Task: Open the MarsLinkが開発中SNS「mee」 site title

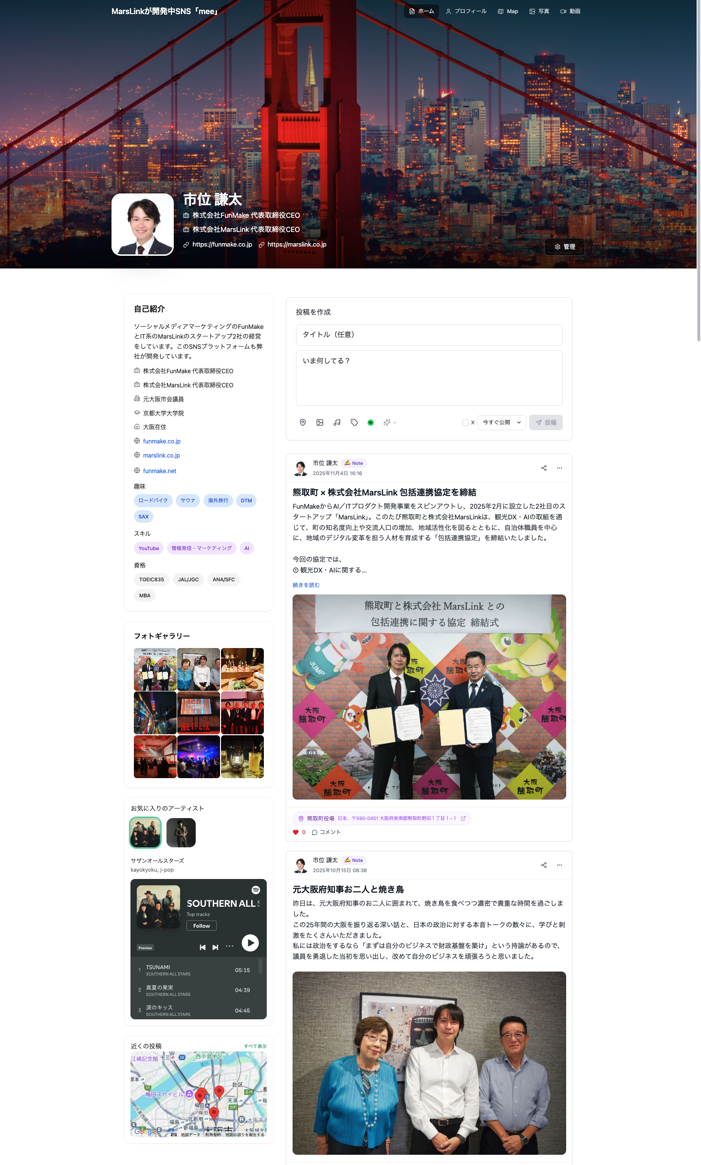Action: (x=165, y=11)
